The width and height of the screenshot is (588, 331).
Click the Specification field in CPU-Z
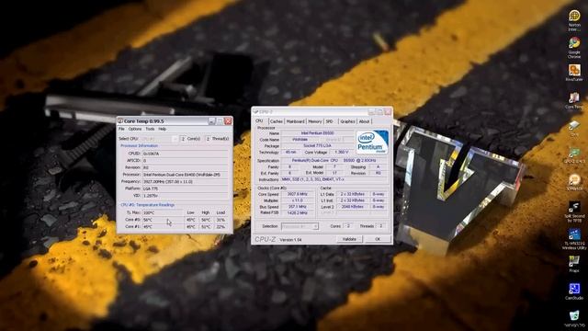click(334, 160)
